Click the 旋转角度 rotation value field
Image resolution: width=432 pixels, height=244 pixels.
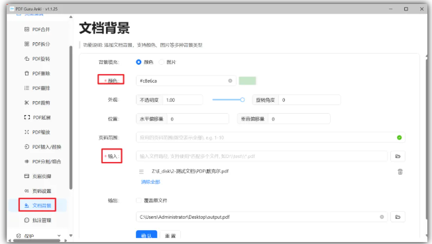coord(309,100)
